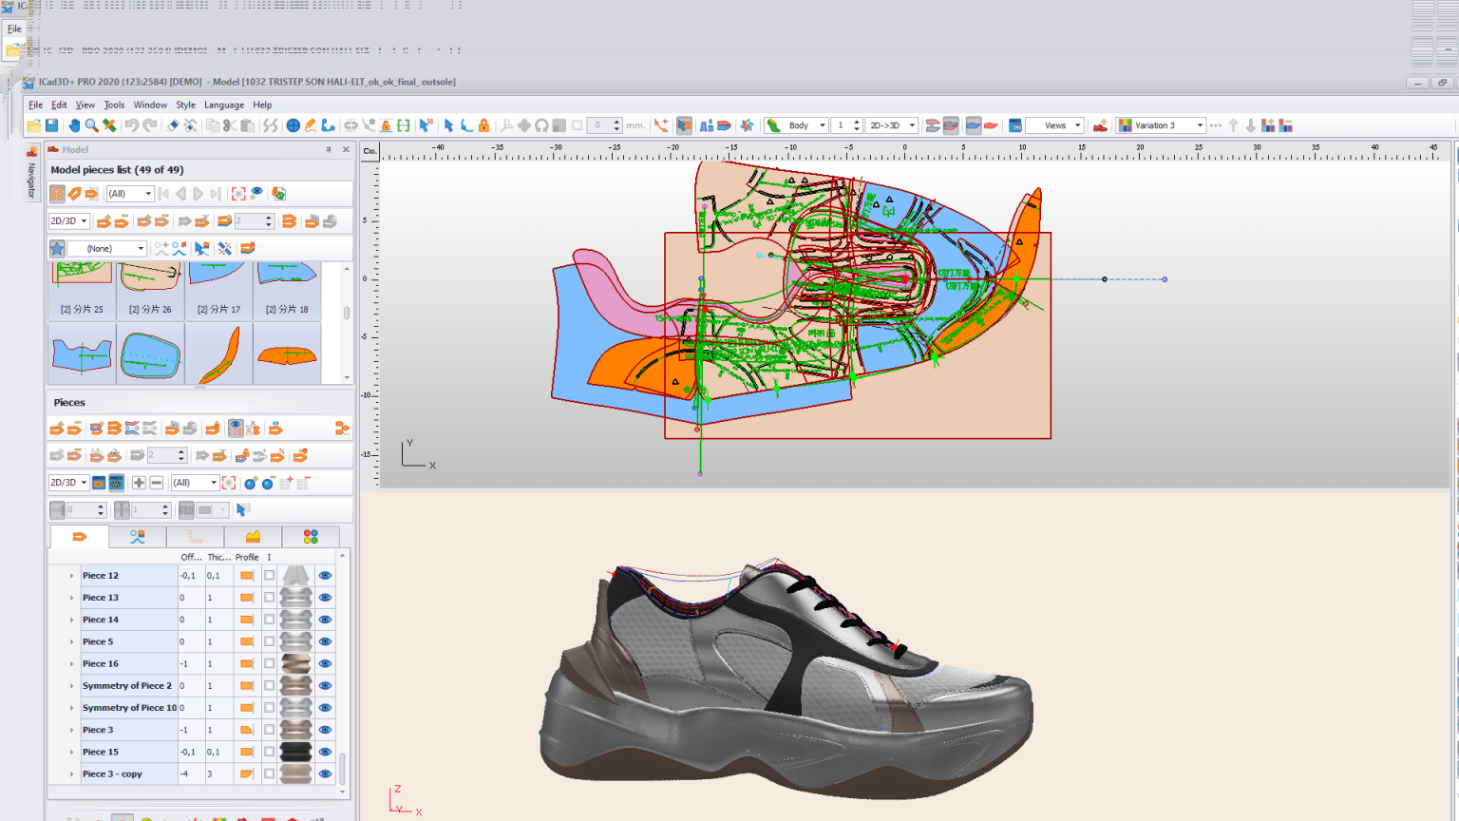This screenshot has width=1459, height=821.
Task: Expand the Piece 13 tree row
Action: click(71, 598)
